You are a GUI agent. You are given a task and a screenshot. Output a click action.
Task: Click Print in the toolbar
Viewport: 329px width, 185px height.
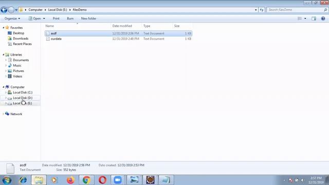(x=56, y=18)
